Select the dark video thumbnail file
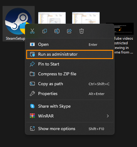This screenshot has width=137, height=147. (124, 29)
